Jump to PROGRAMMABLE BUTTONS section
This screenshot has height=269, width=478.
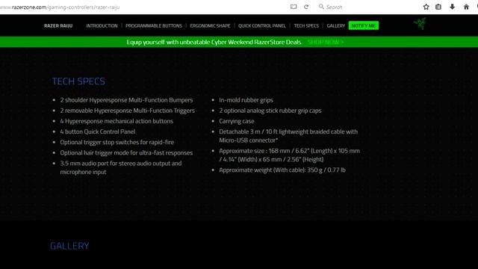[x=154, y=26]
